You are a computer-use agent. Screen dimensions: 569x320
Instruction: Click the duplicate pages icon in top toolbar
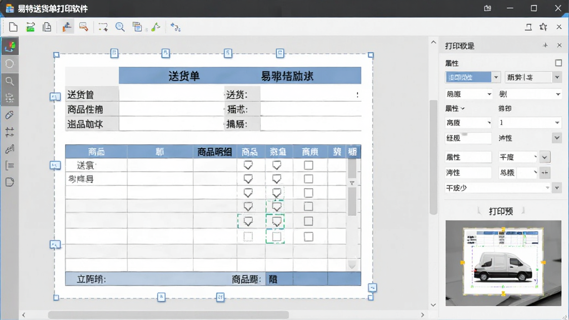(x=47, y=27)
